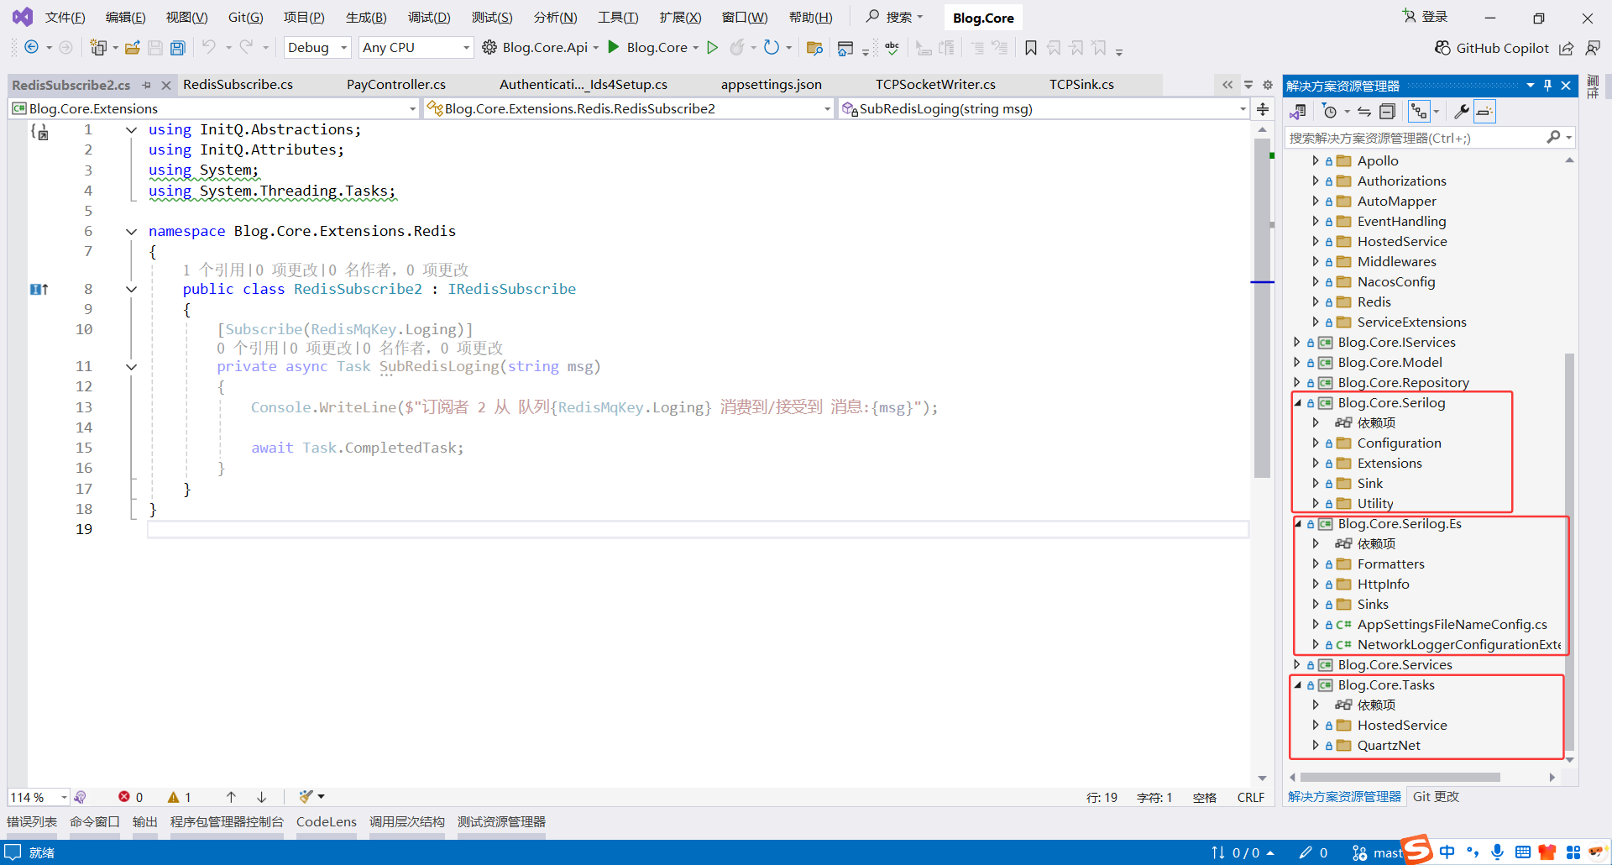Click the Undo arrow icon
Viewport: 1612px width, 865px height.
point(209,47)
